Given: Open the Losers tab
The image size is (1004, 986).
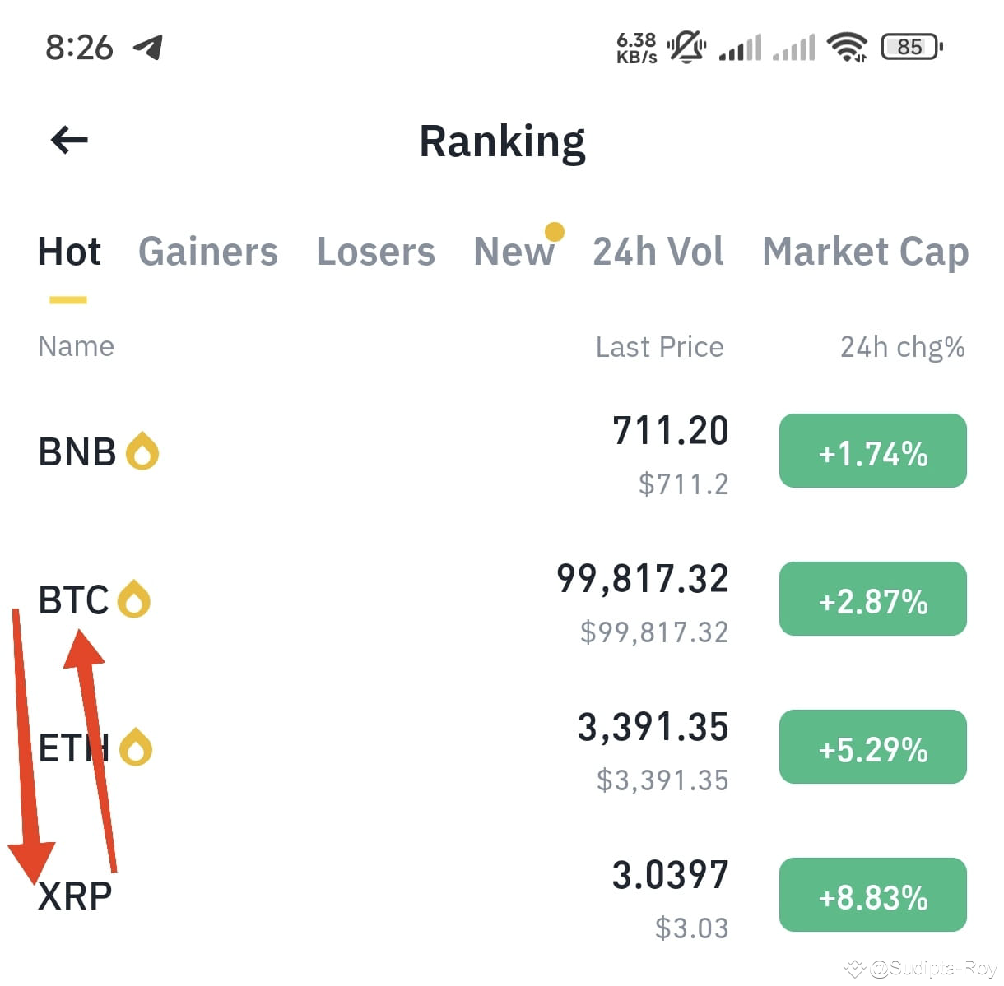Looking at the screenshot, I should coord(375,252).
